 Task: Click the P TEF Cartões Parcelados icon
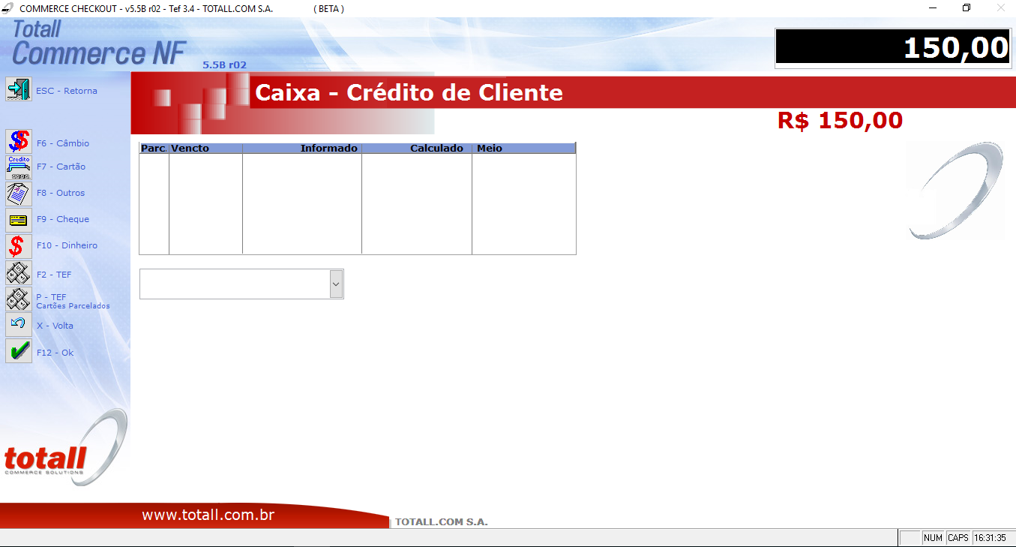pyautogui.click(x=19, y=299)
